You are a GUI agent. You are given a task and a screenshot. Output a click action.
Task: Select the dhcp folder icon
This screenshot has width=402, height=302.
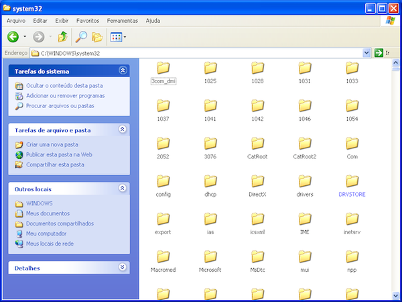pyautogui.click(x=210, y=181)
